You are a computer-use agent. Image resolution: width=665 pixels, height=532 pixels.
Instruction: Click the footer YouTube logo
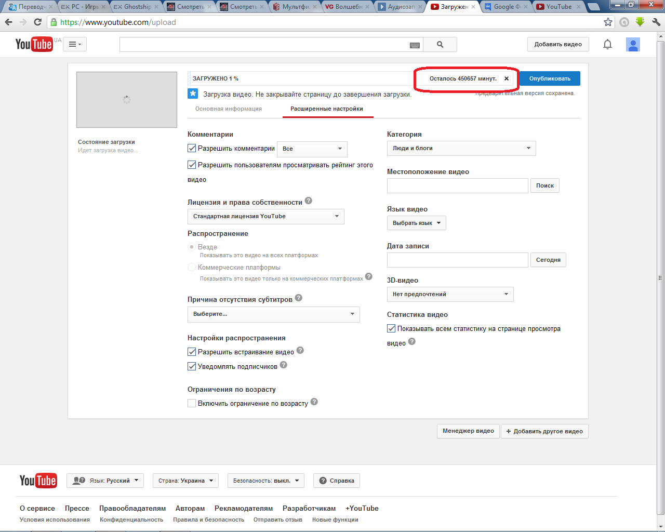coord(38,481)
